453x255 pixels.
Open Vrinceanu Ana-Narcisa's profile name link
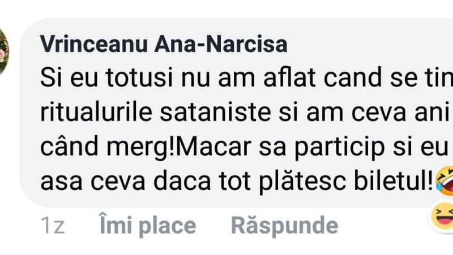coord(164,44)
